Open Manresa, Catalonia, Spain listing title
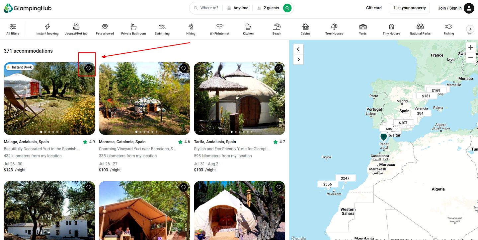 122,142
